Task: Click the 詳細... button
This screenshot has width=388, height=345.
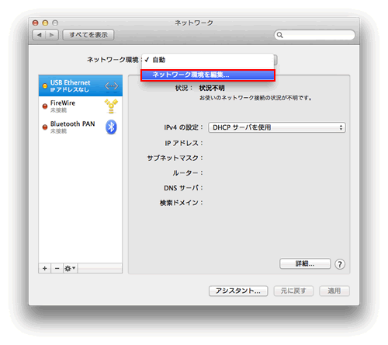Action: coord(305,263)
